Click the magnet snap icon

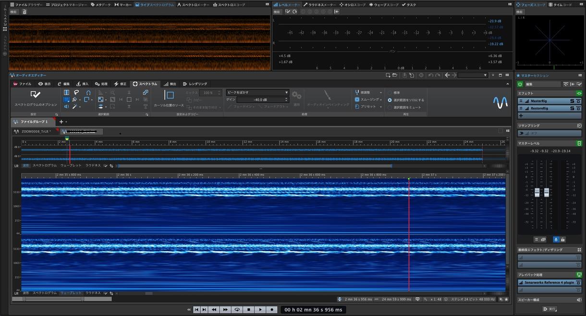point(88,93)
